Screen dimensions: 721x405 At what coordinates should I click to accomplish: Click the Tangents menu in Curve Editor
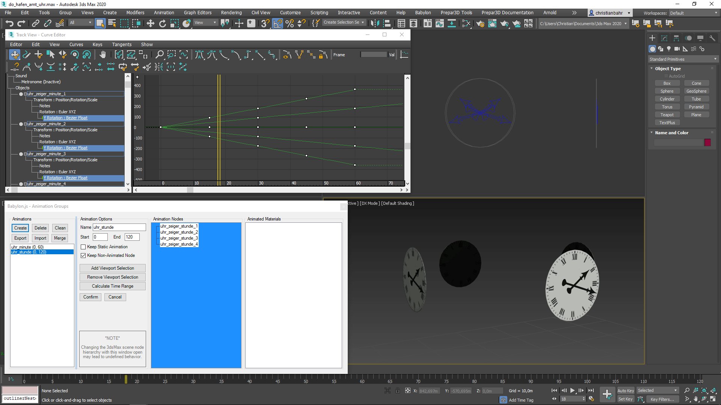tap(122, 45)
